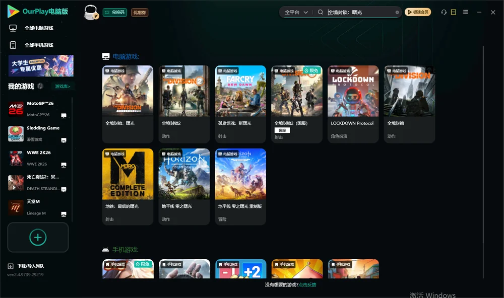Open Far Cry New Dawn cover
This screenshot has height=298, width=504.
point(240,91)
